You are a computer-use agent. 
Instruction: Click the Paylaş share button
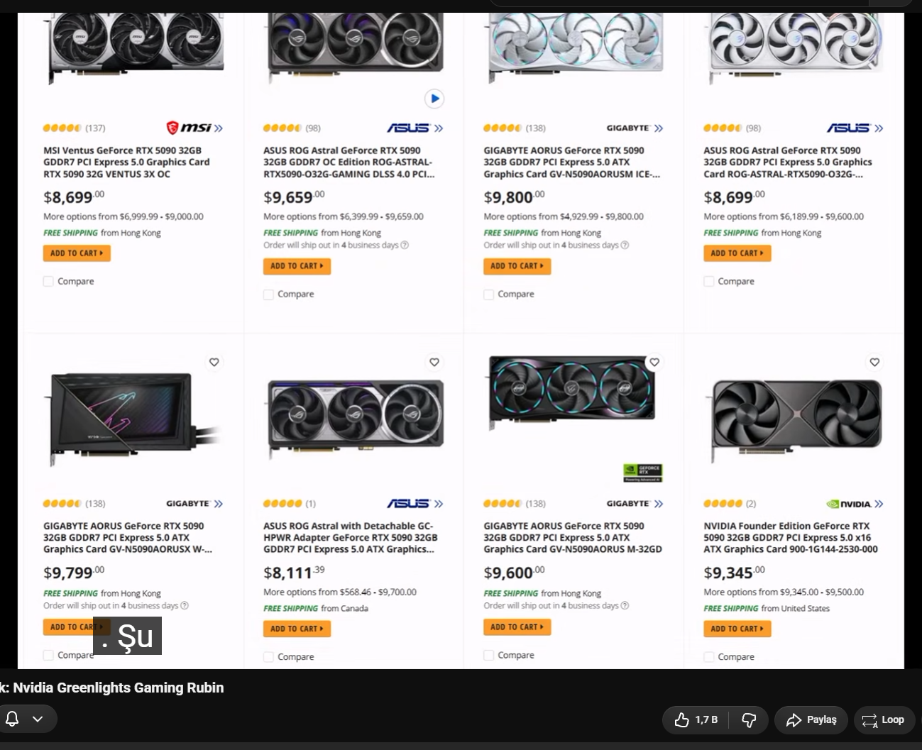point(811,719)
